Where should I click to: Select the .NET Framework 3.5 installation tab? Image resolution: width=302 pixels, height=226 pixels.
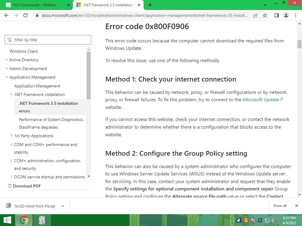108,5
